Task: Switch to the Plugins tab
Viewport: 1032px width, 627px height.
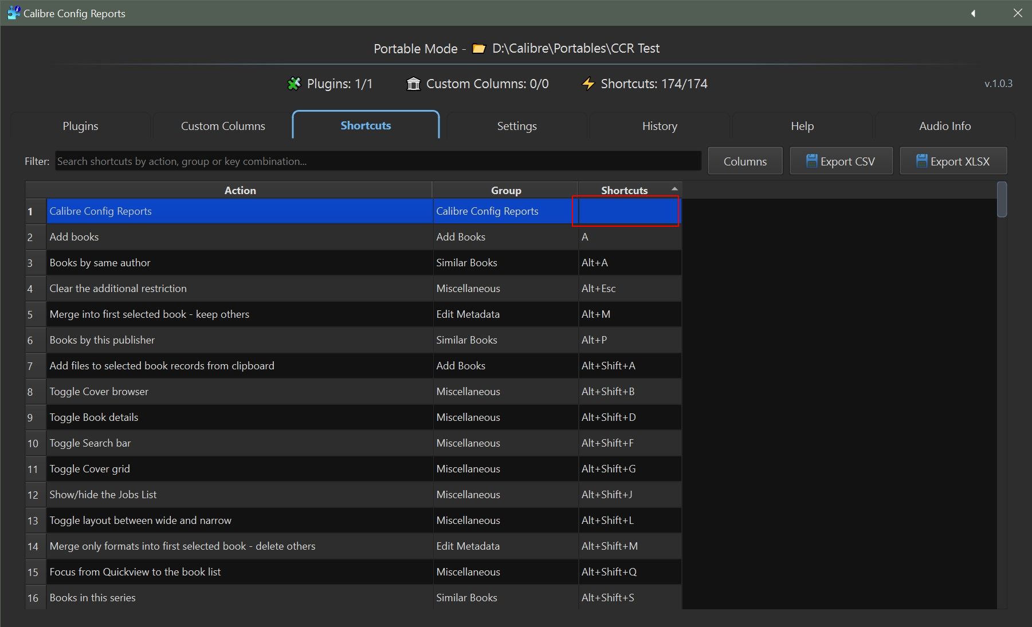Action: (80, 126)
